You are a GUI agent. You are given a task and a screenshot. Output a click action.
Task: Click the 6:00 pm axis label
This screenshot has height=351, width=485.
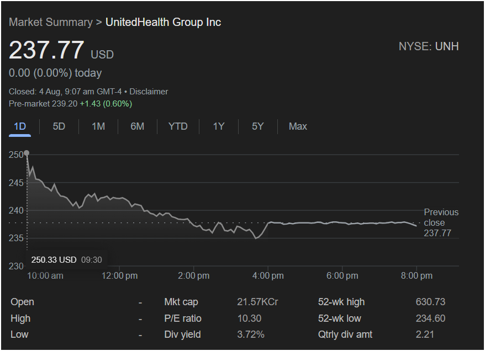pyautogui.click(x=342, y=275)
